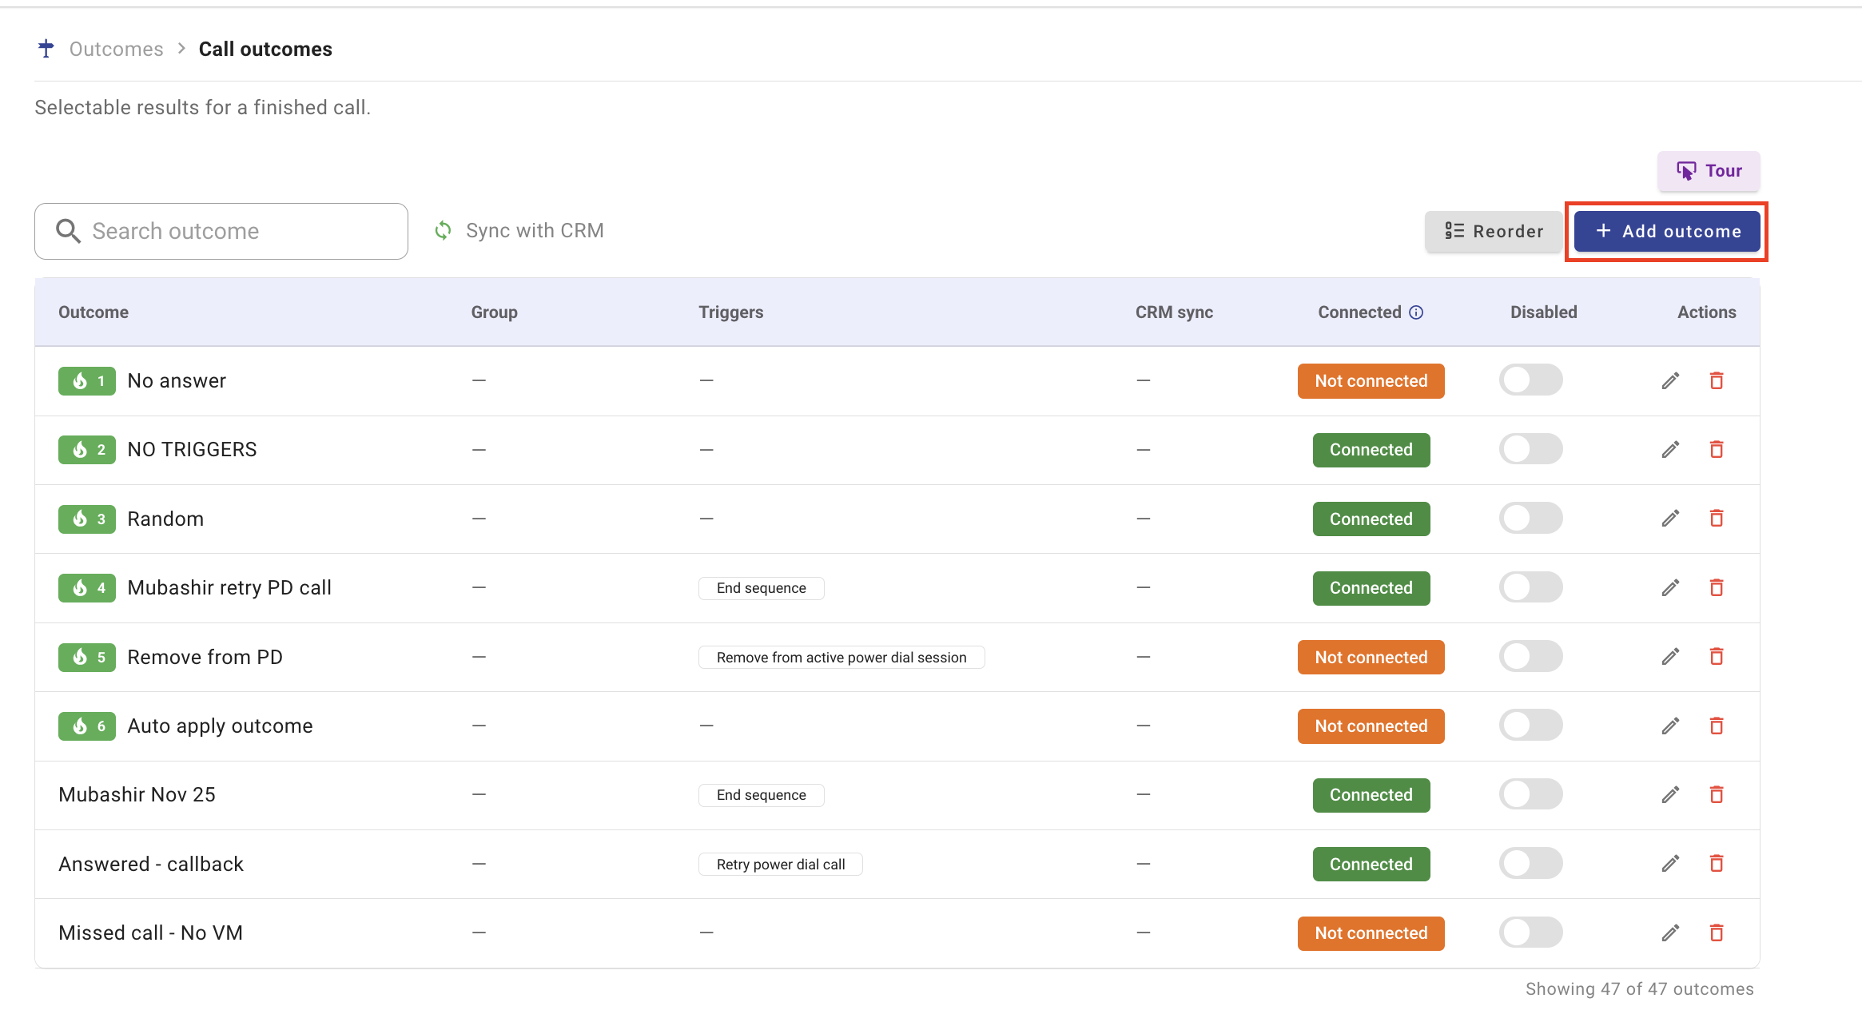Toggle Disabled switch for NO TRIGGERS
Image resolution: width=1862 pixels, height=1026 pixels.
tap(1530, 449)
